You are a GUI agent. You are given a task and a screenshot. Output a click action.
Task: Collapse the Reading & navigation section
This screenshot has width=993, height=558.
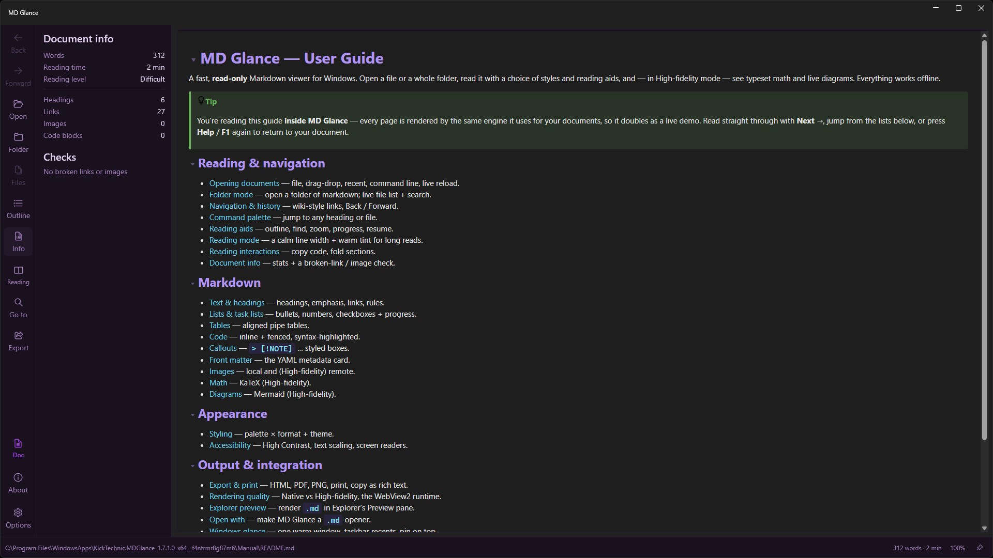tap(192, 164)
